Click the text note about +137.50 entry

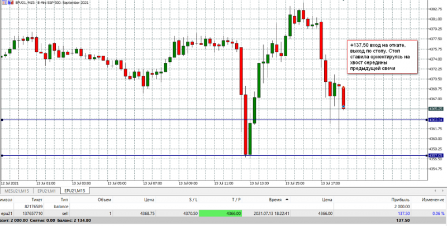point(382,57)
